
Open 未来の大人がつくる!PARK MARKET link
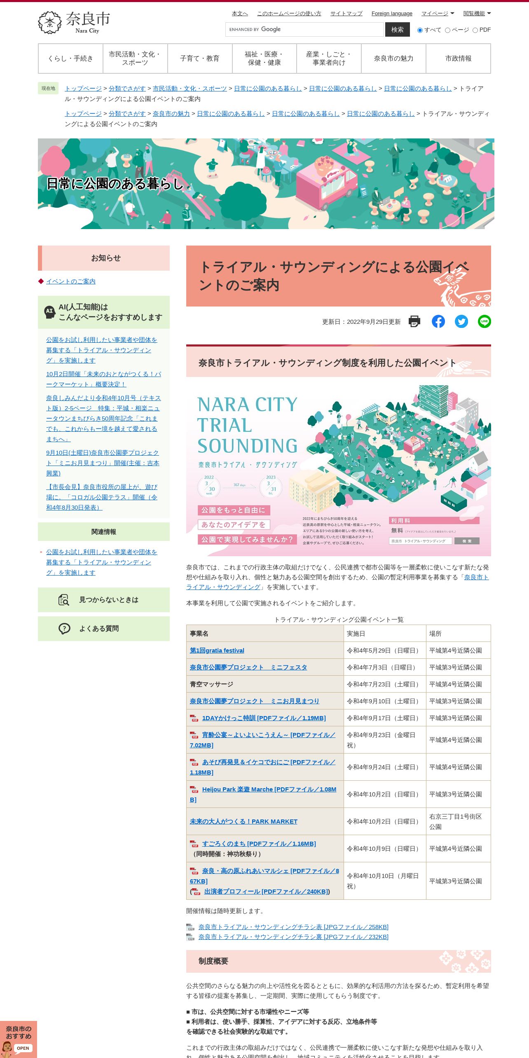pyautogui.click(x=243, y=822)
